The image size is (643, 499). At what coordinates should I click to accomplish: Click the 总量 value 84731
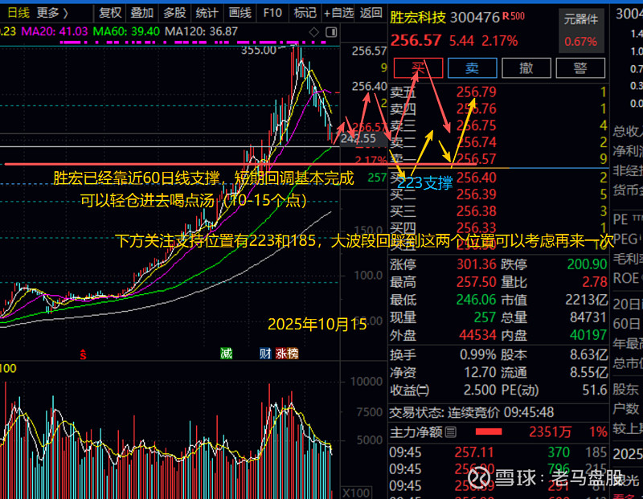(588, 317)
